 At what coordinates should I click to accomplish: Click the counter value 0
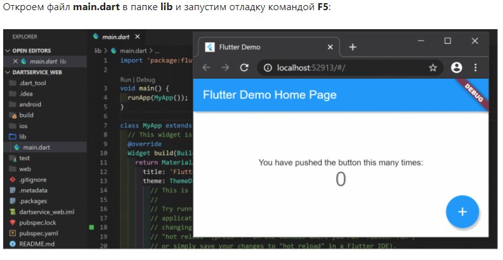pyautogui.click(x=341, y=179)
